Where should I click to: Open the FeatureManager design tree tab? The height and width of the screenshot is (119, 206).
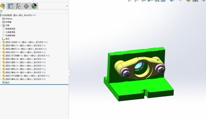(3, 6)
